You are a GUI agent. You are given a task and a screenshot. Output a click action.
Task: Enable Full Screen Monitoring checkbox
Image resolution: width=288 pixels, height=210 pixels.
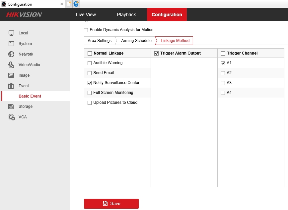[90, 93]
